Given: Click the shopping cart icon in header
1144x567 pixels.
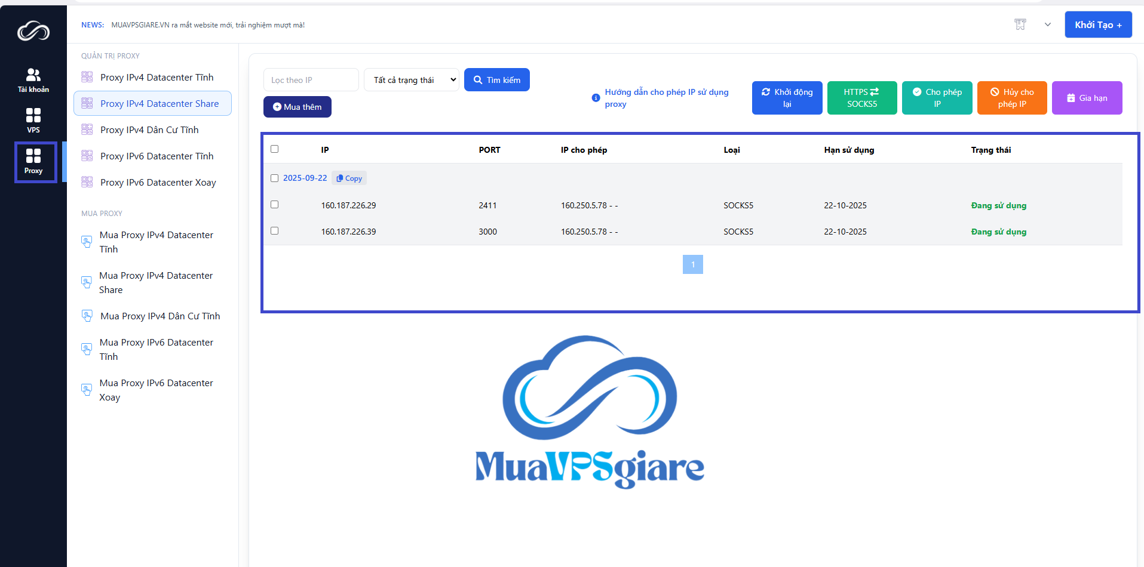Looking at the screenshot, I should click(x=1020, y=24).
